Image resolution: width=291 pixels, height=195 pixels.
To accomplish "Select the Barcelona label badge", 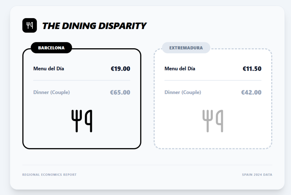I will point(51,48).
